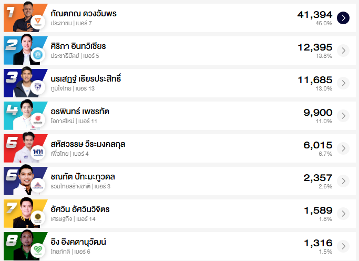
Task: Click ภูมิใจไทย party logo on rank 3
Action: coord(38,87)
